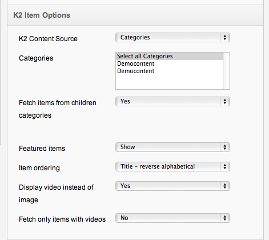This screenshot has height=240, width=269.
Task: Click the K2 Item Options panel header
Action: 135,15
